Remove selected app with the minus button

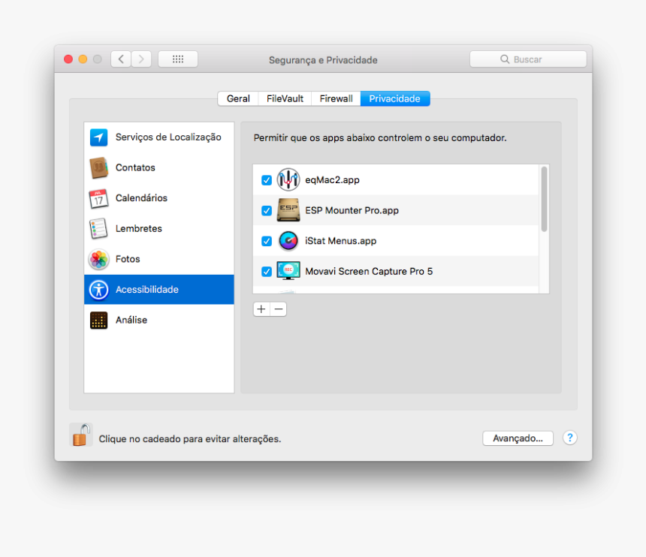pos(279,309)
